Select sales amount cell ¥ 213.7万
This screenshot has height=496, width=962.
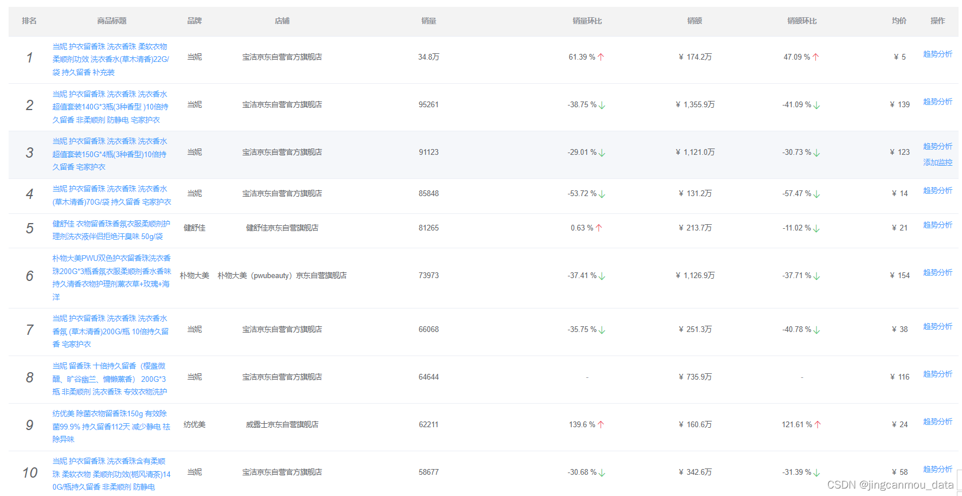695,228
